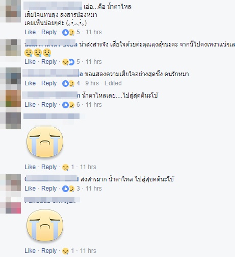
Task: Reply to the first comment at top
Action: point(49,32)
